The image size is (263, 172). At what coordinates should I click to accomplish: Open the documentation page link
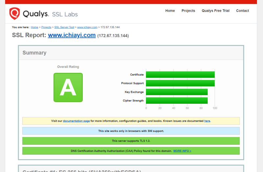point(76,121)
